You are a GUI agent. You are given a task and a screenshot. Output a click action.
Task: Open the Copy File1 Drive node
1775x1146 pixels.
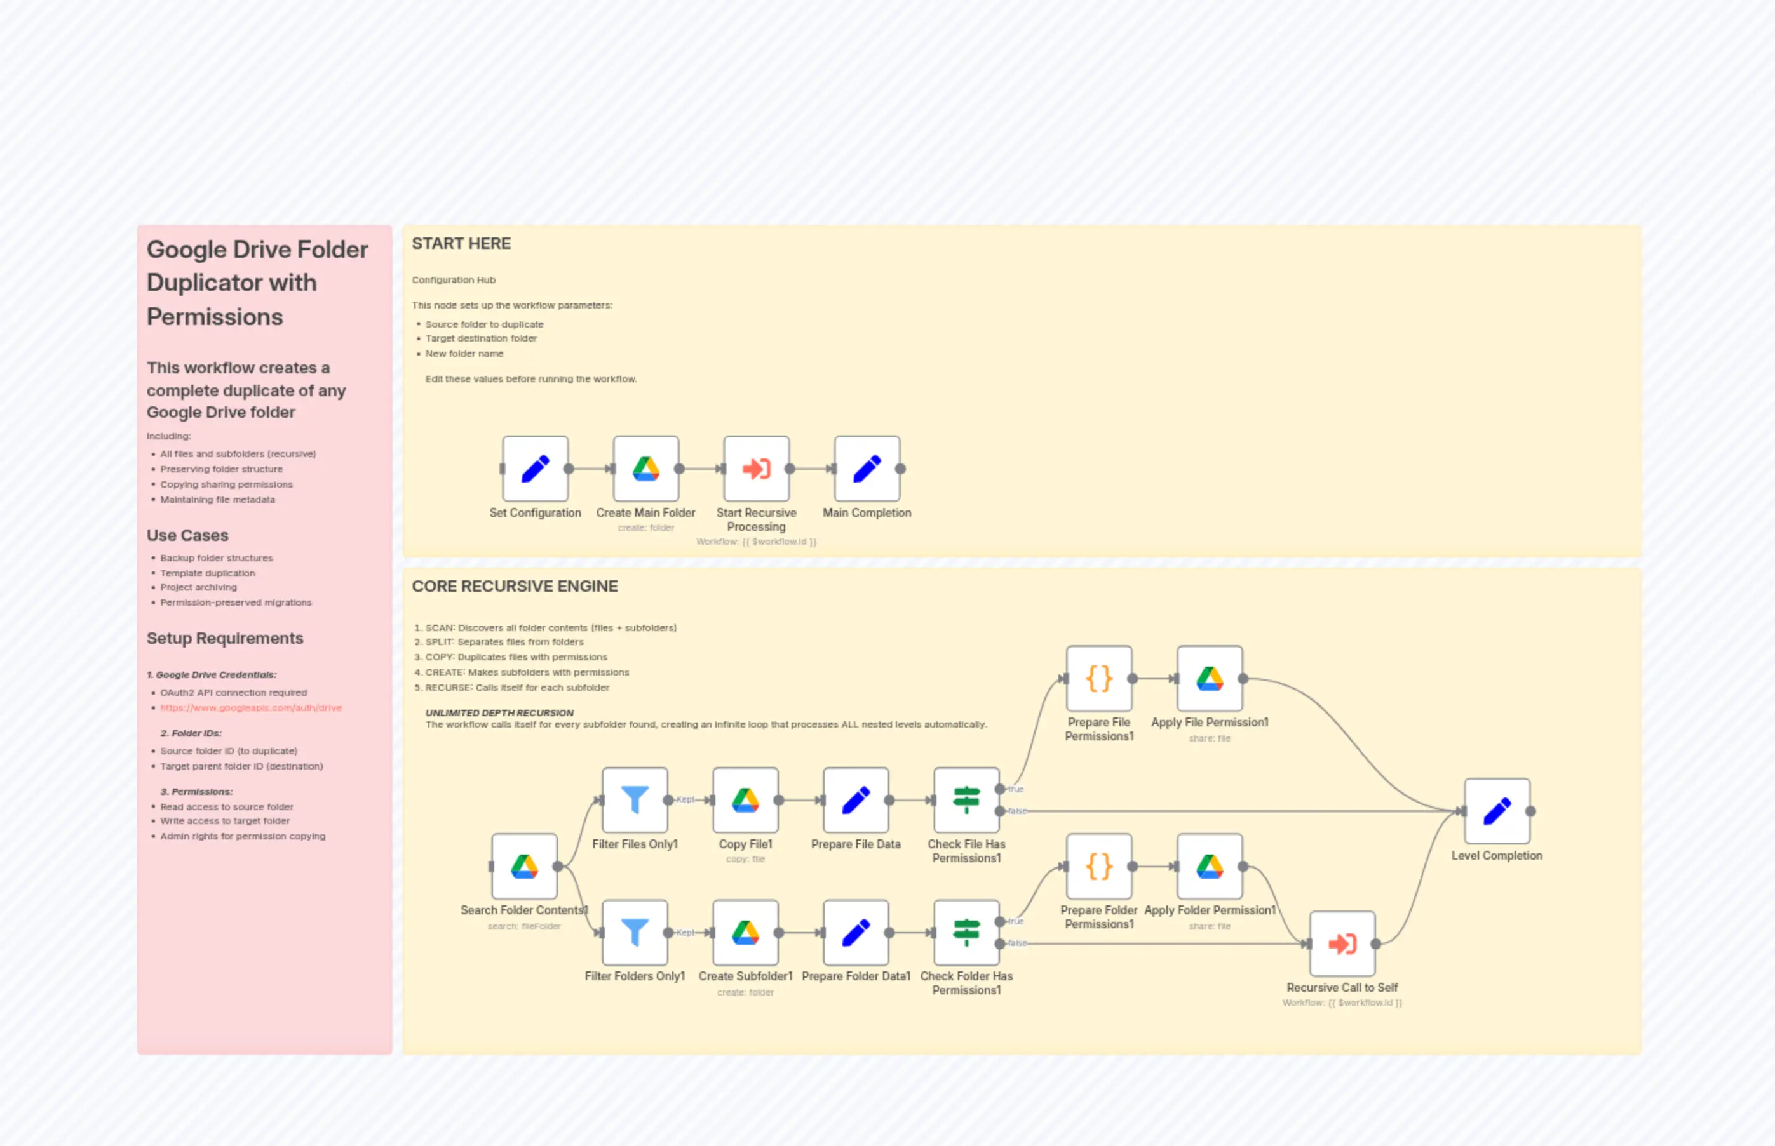[x=745, y=801]
